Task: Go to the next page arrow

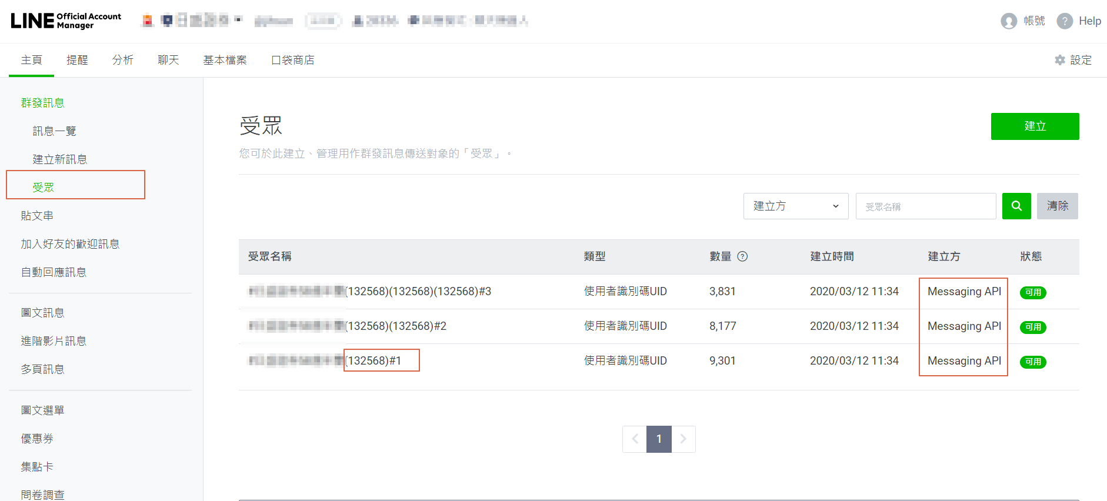Action: pos(683,439)
